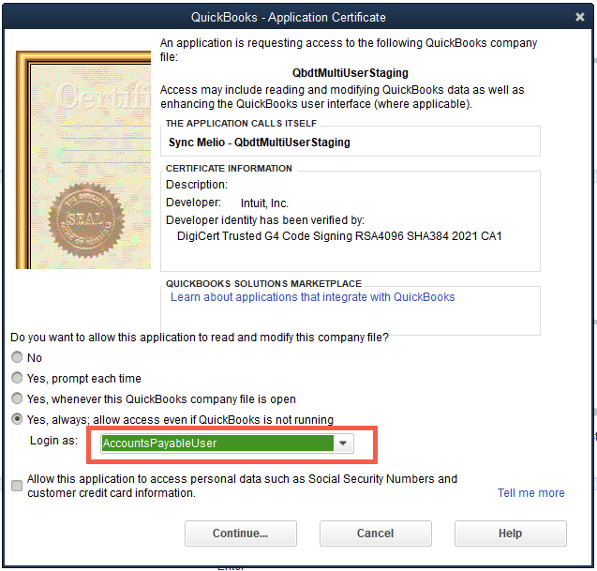The image size is (597, 571).
Task: Click the dialog title bar text
Action: point(288,17)
